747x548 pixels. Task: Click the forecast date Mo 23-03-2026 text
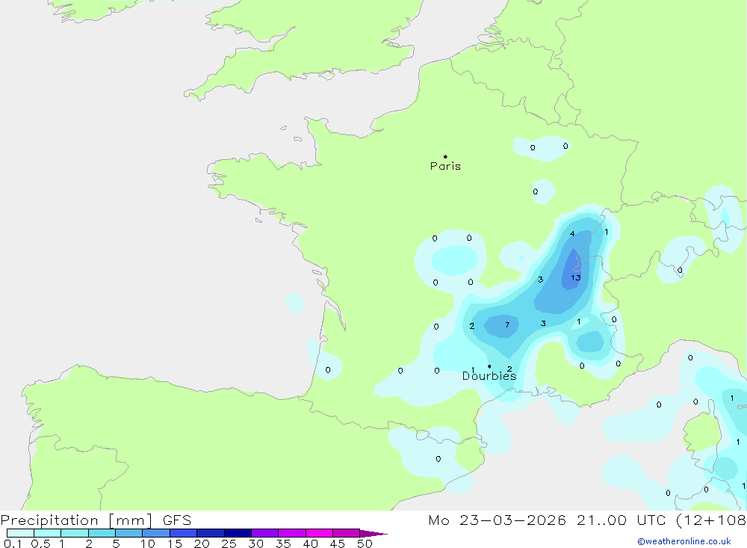(498, 520)
